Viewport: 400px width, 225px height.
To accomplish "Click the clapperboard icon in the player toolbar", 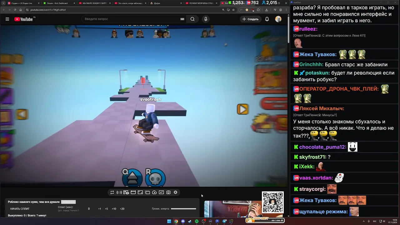I will 133,192.
